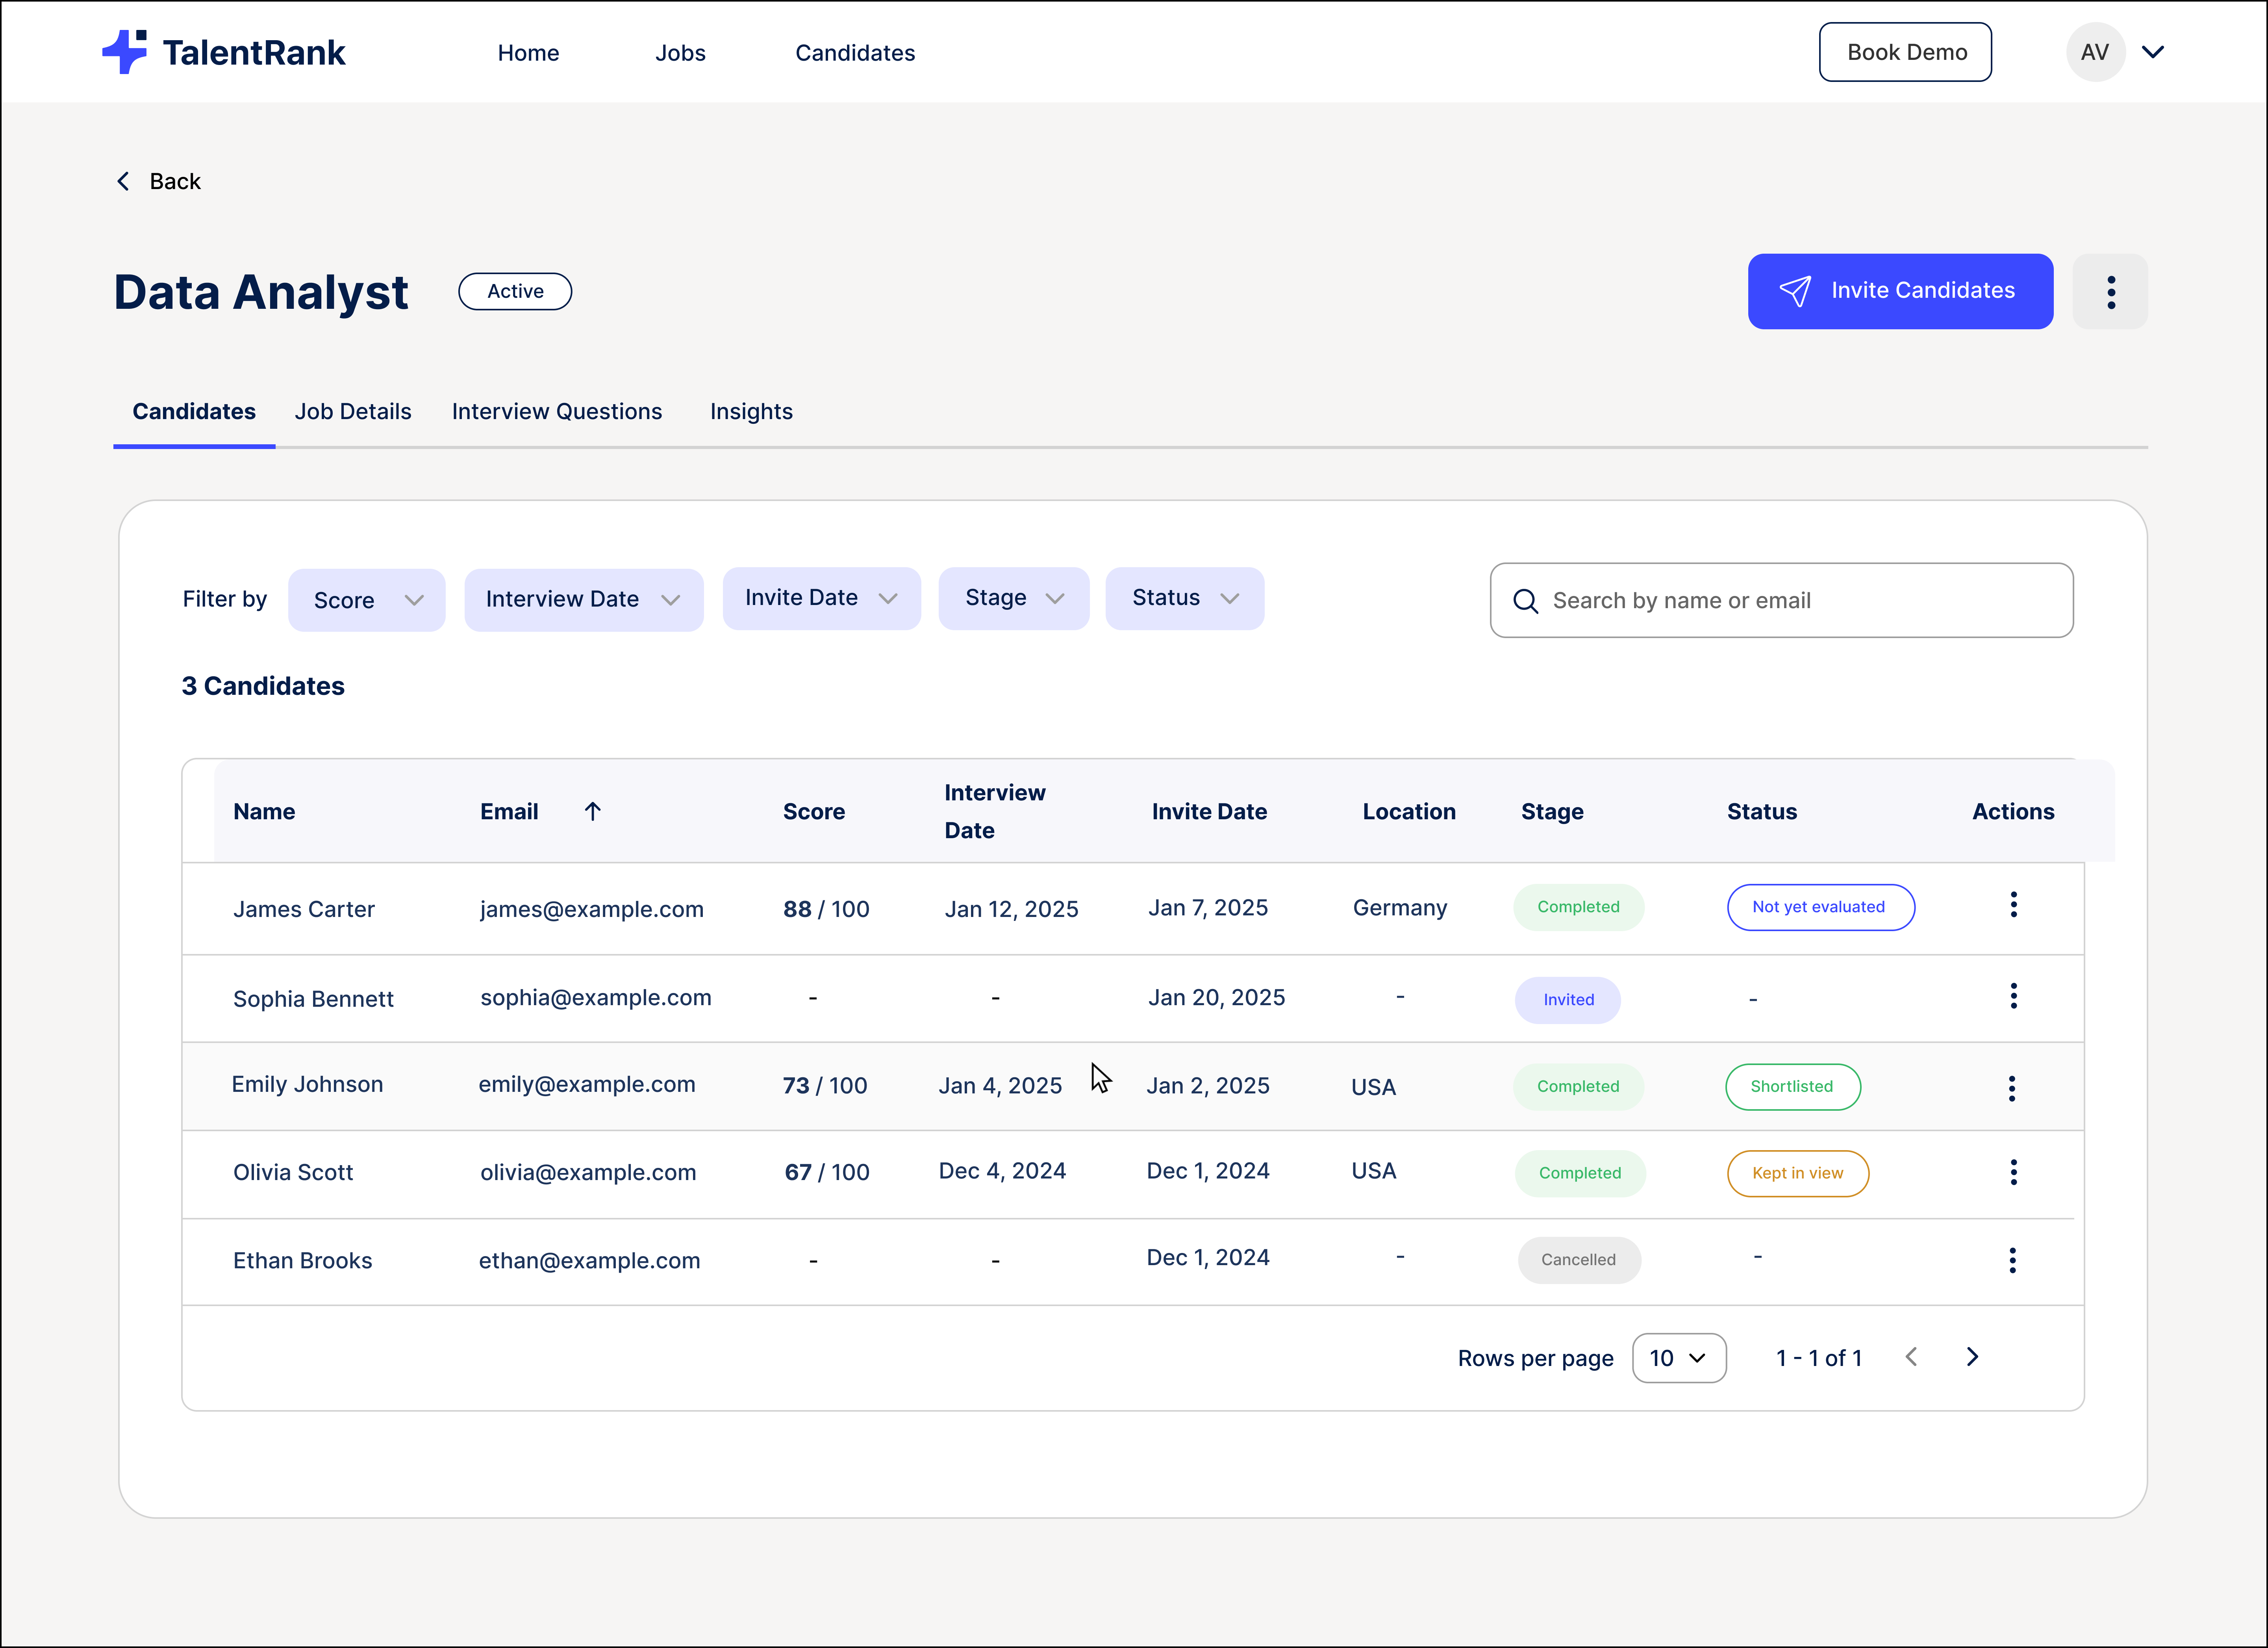
Task: Go to the next table page
Action: pyautogui.click(x=1972, y=1358)
